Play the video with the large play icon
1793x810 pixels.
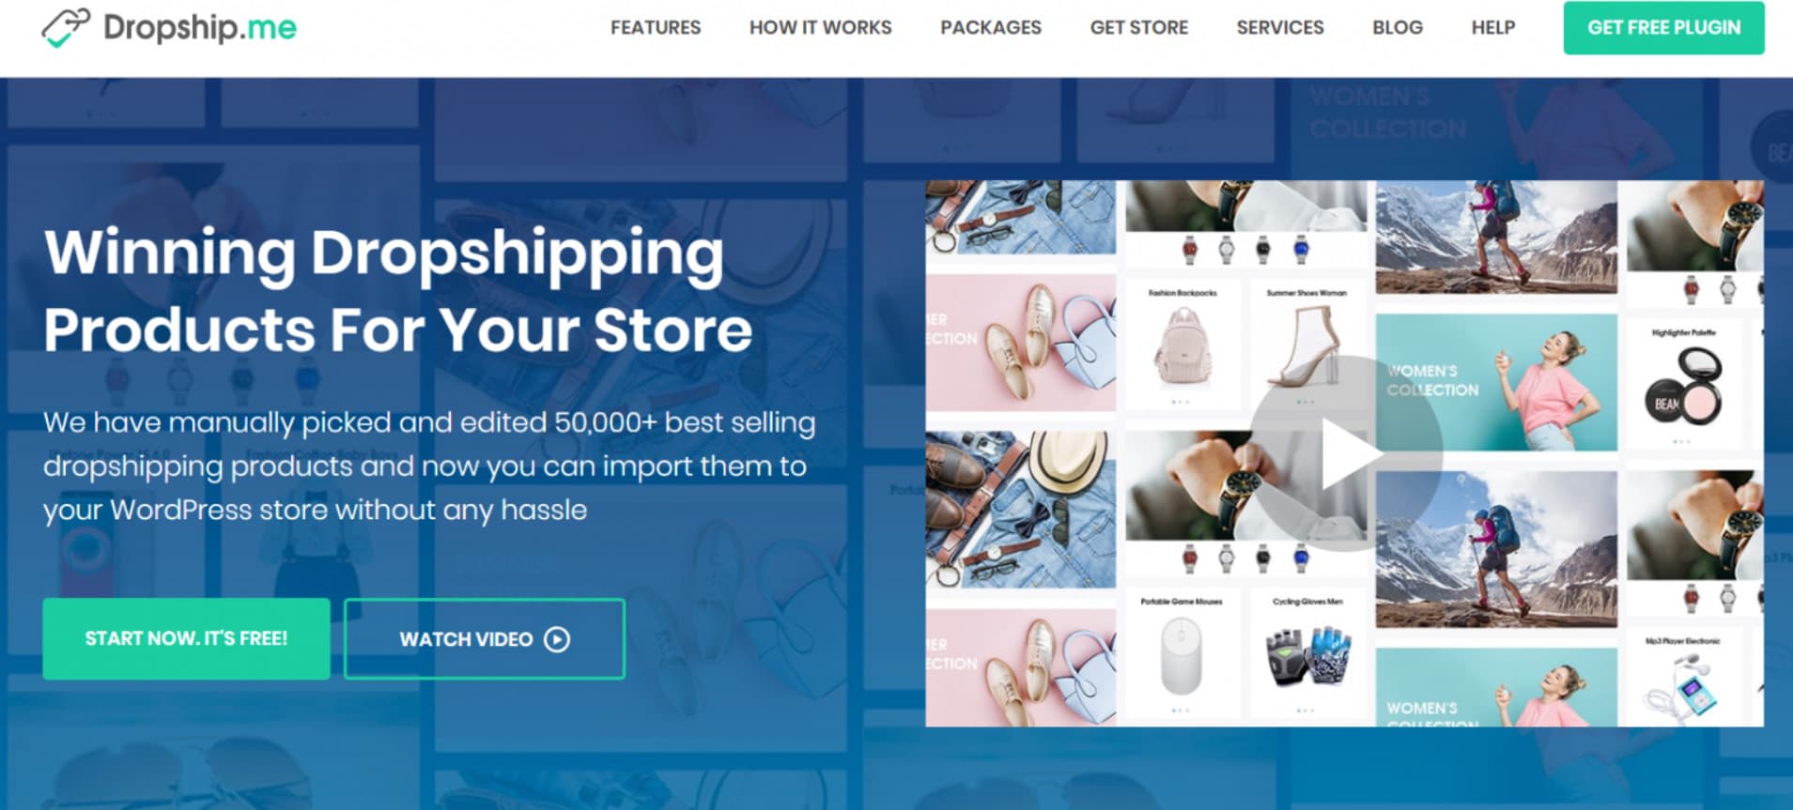click(1345, 453)
